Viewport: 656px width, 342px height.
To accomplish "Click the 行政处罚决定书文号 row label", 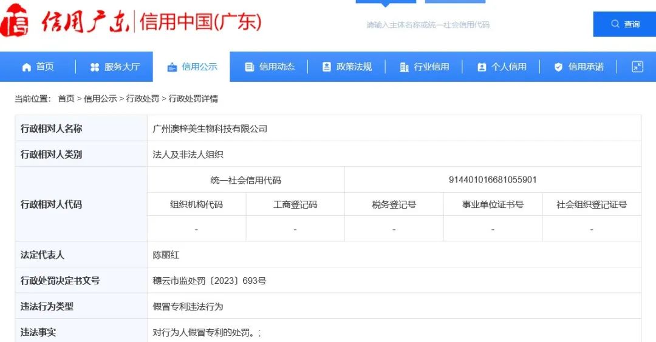I will (x=60, y=281).
